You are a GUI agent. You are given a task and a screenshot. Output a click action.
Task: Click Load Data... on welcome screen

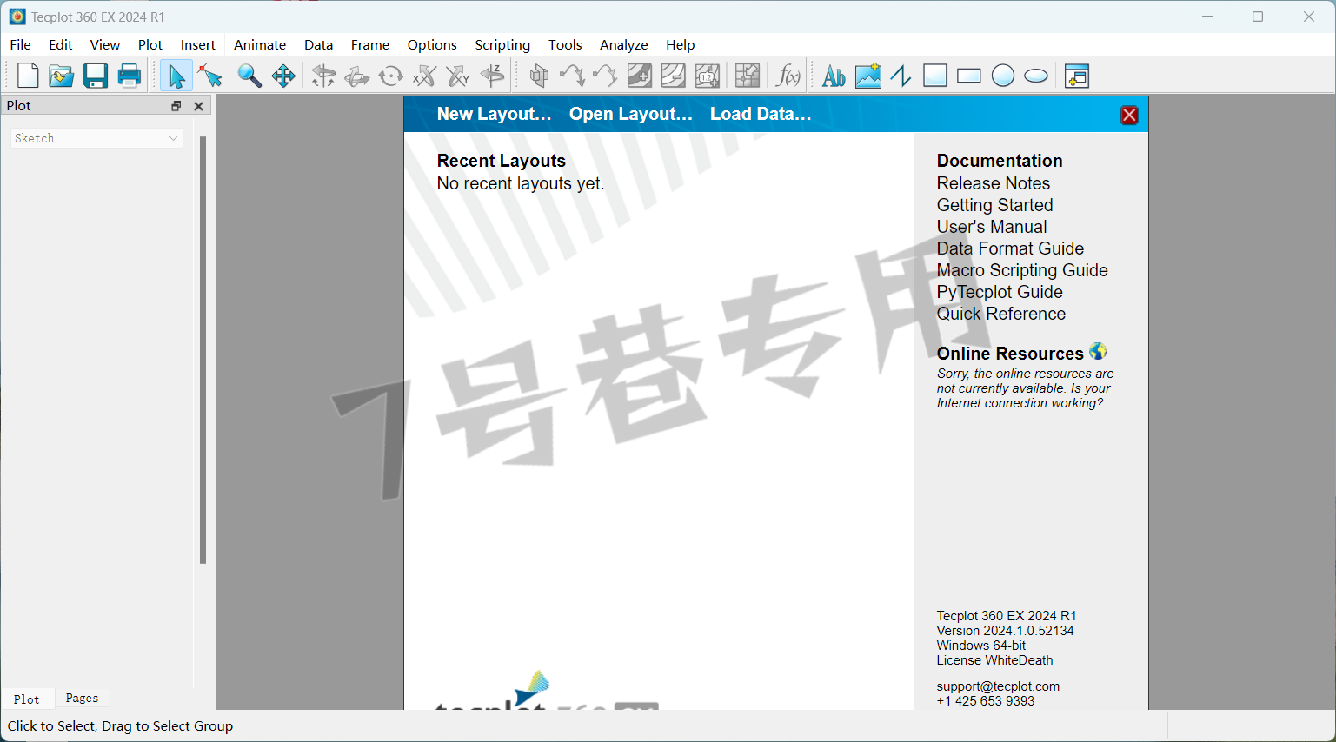[x=761, y=114]
